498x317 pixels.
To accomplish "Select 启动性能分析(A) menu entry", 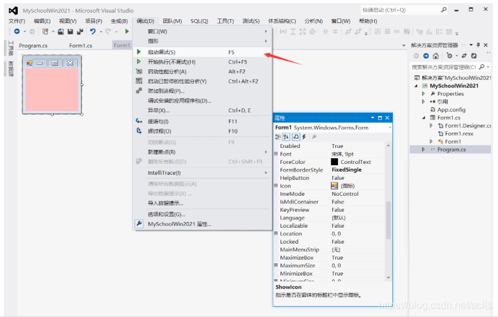I will pyautogui.click(x=202, y=71).
